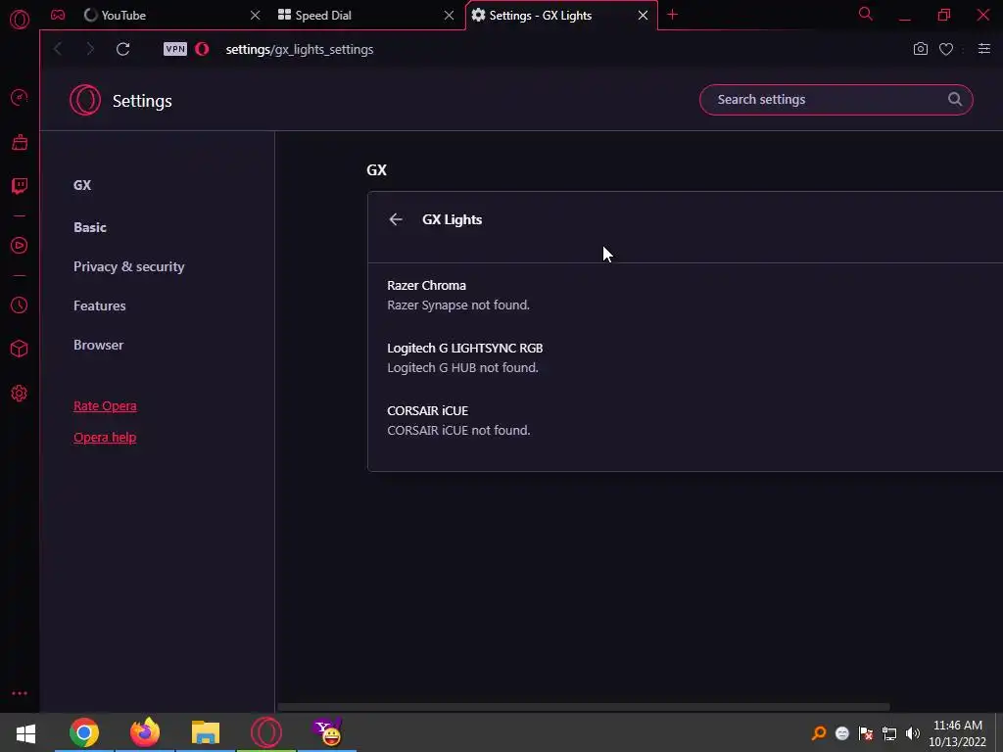Open Settings gear icon in sidebar

(x=20, y=394)
